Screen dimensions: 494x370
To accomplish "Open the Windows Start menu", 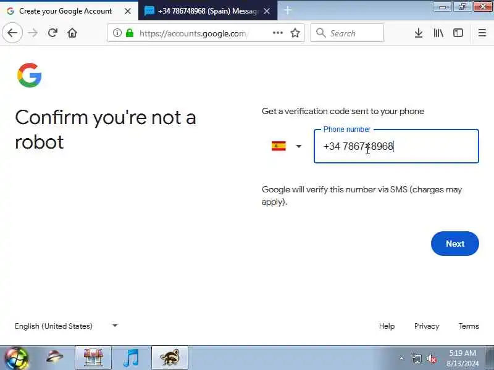I will pyautogui.click(x=17, y=358).
